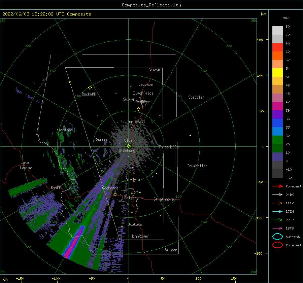Screen dimensions: 303x283
Task: Click the Sylvan label
Action: pos(129,99)
